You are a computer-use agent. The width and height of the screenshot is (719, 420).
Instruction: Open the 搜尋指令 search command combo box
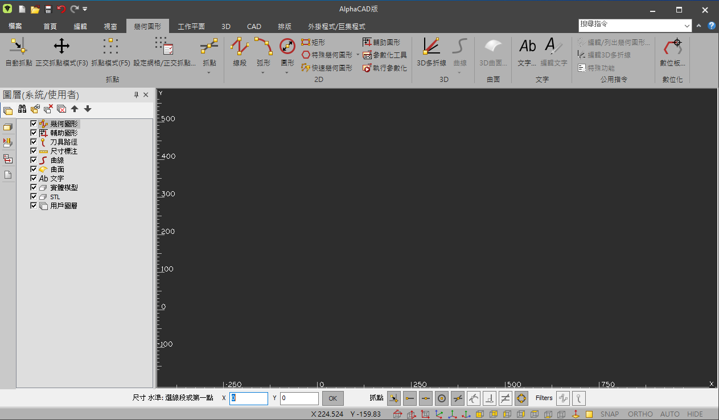pos(635,26)
